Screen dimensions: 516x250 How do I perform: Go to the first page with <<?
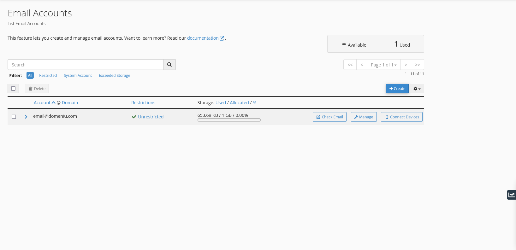click(x=350, y=65)
